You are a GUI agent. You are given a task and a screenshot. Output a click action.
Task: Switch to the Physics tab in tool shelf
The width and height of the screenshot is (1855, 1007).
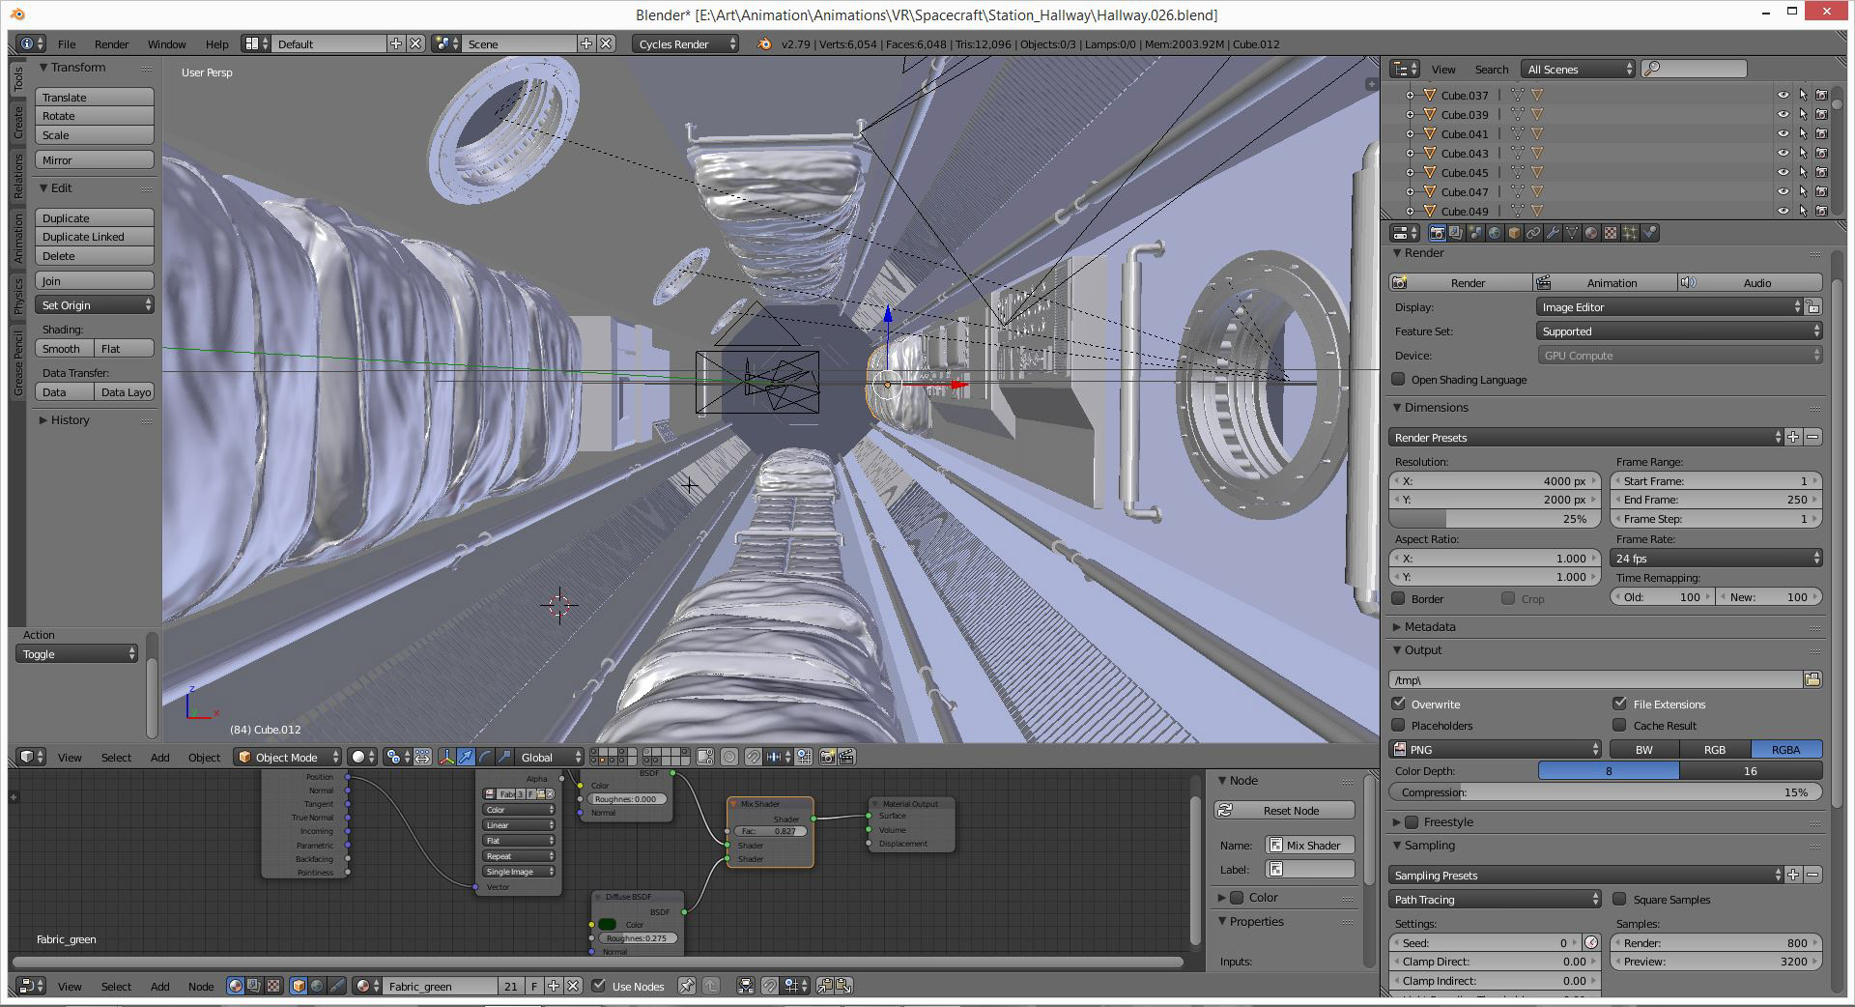18,297
